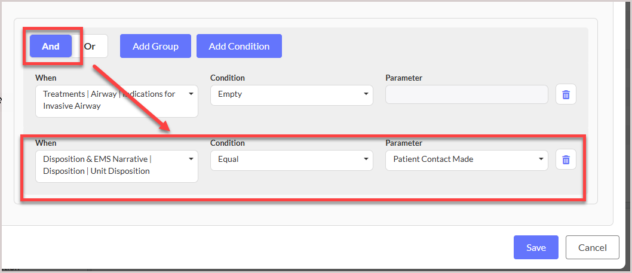Add a new group of conditions

155,46
